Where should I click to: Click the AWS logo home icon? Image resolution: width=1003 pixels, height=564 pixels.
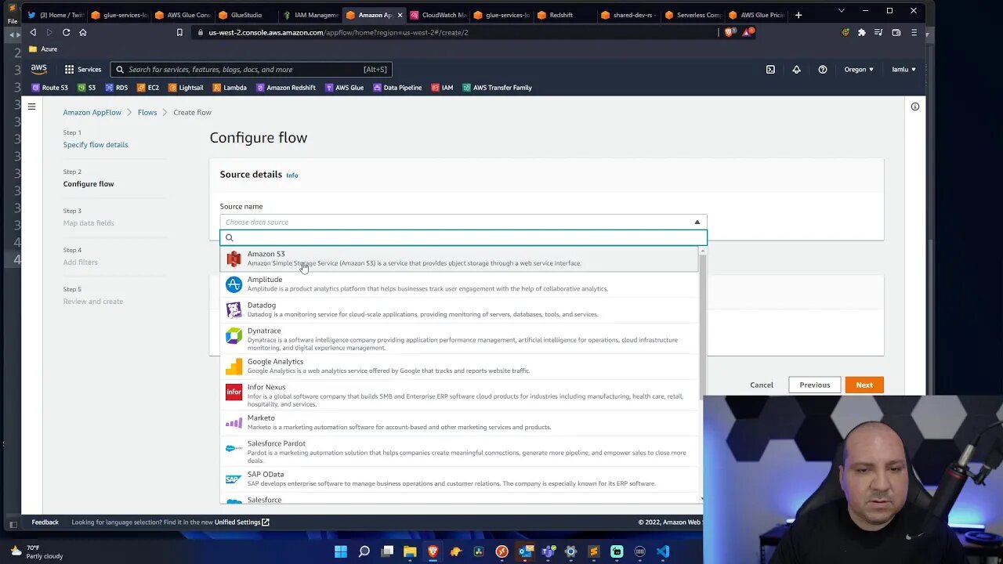coord(39,69)
